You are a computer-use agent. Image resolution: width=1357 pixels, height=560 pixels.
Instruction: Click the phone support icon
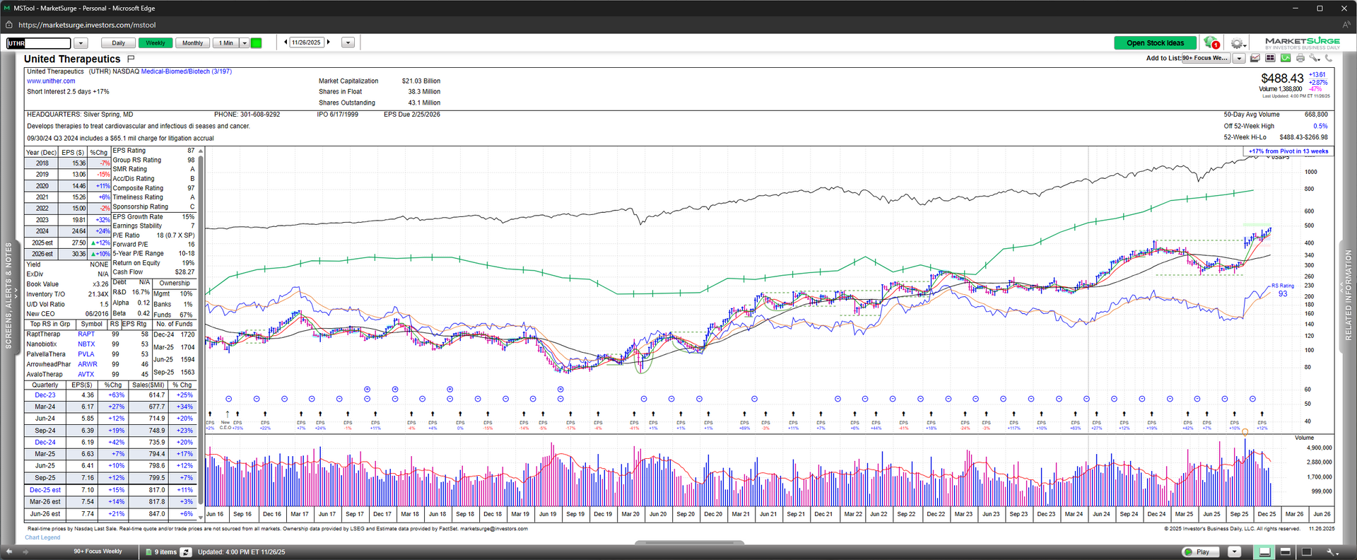pos(1329,58)
